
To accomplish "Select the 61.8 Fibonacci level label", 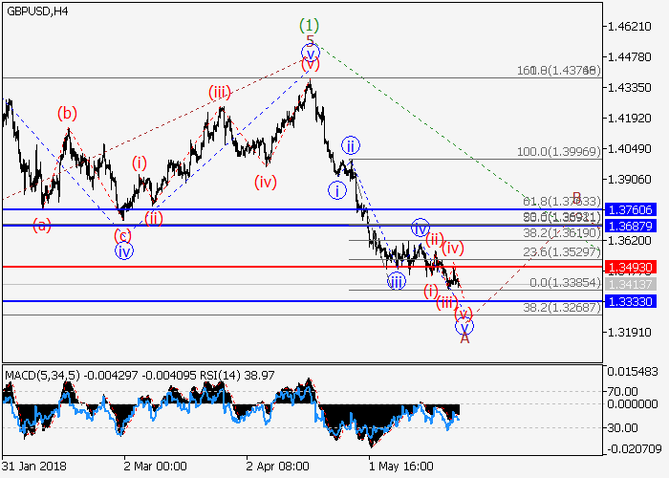I will pyautogui.click(x=562, y=201).
